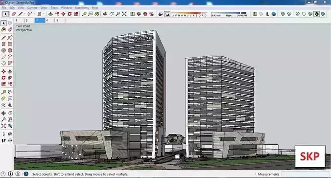Switch to the Shaded face style

pyautogui.click(x=310, y=14)
